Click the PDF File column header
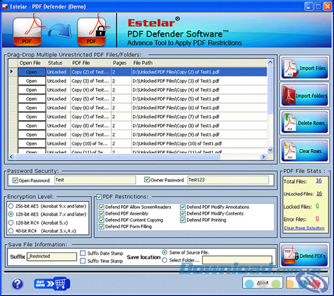This screenshot has height=296, width=334. pos(90,63)
